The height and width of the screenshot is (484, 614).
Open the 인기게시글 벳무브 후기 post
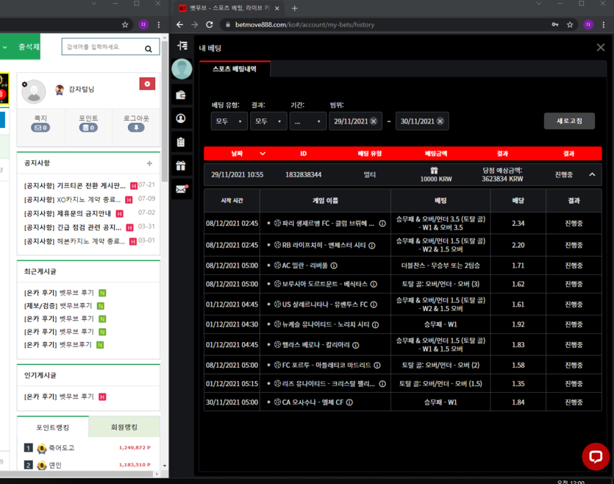pyautogui.click(x=59, y=396)
